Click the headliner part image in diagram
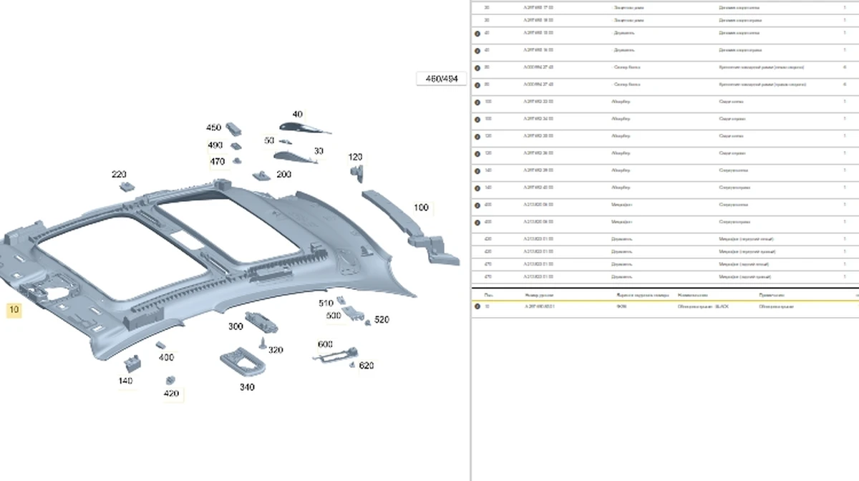Viewport: 859px width, 481px height. pos(215,265)
